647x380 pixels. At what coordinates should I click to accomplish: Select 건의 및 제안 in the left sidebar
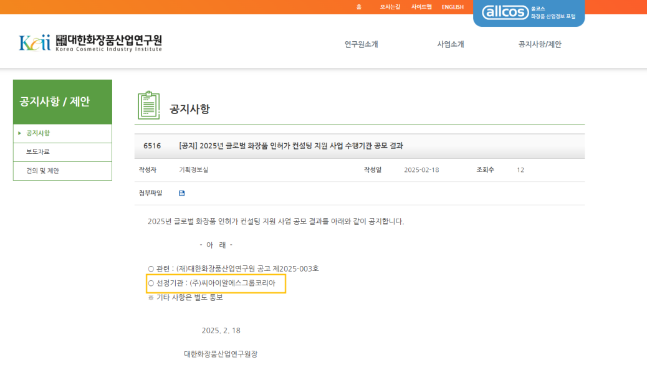click(x=44, y=171)
